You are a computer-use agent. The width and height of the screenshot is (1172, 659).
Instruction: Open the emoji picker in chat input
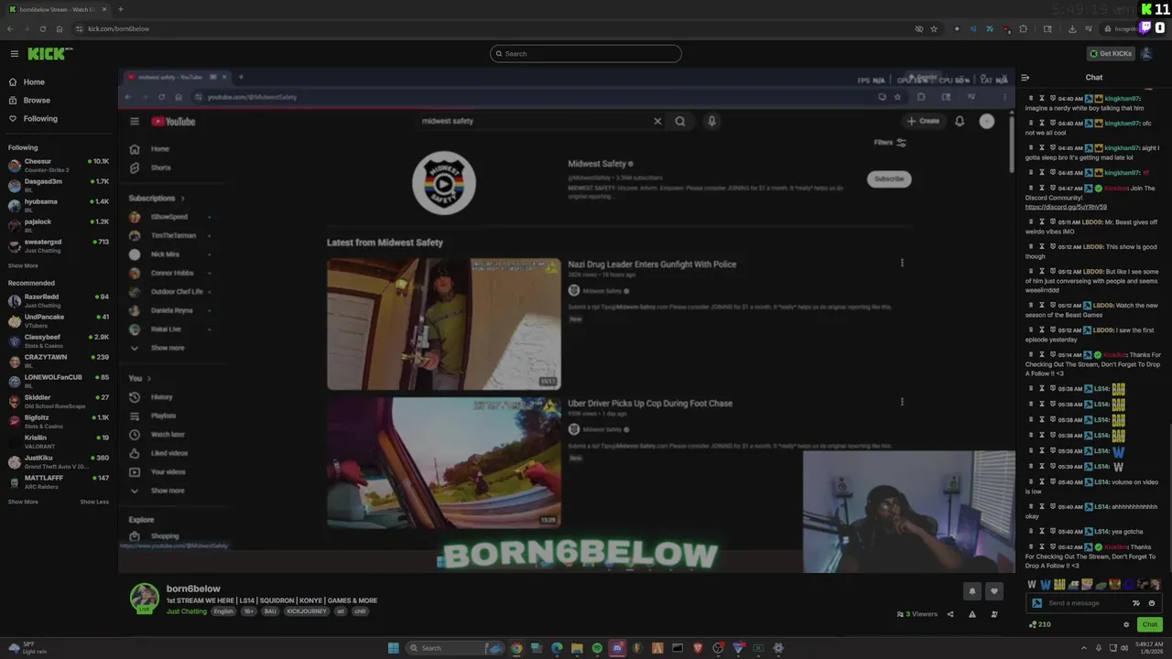(1152, 603)
